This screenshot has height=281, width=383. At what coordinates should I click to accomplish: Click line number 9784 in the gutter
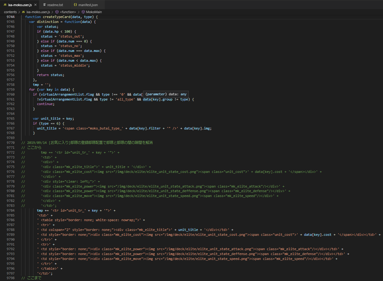coord(10,210)
